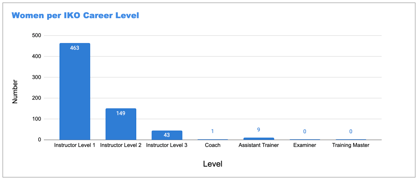The height and width of the screenshot is (181, 418).
Task: Click the chart title "Women per IKO Career Level"
Action: pos(75,16)
